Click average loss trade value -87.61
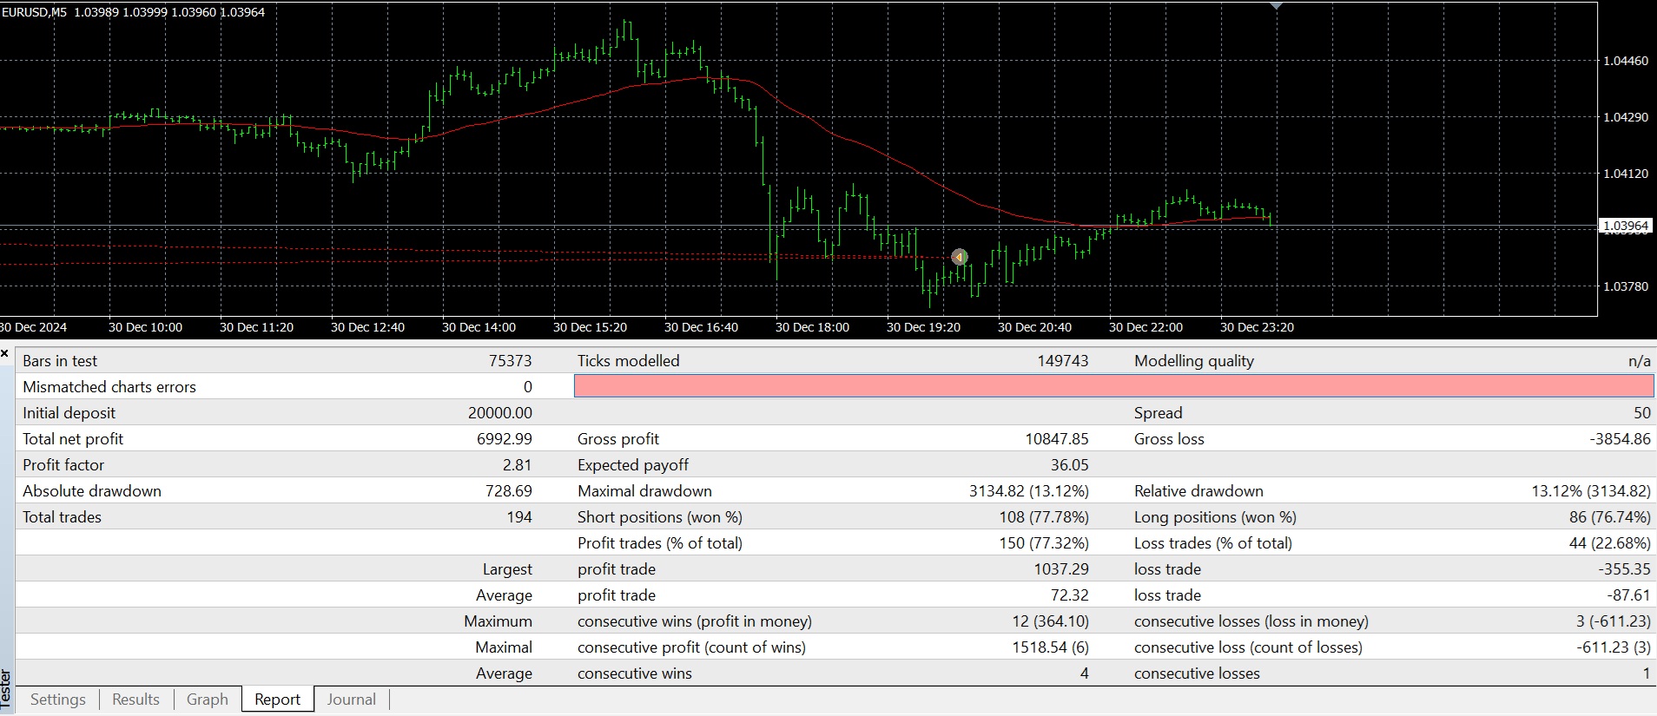 point(1628,595)
